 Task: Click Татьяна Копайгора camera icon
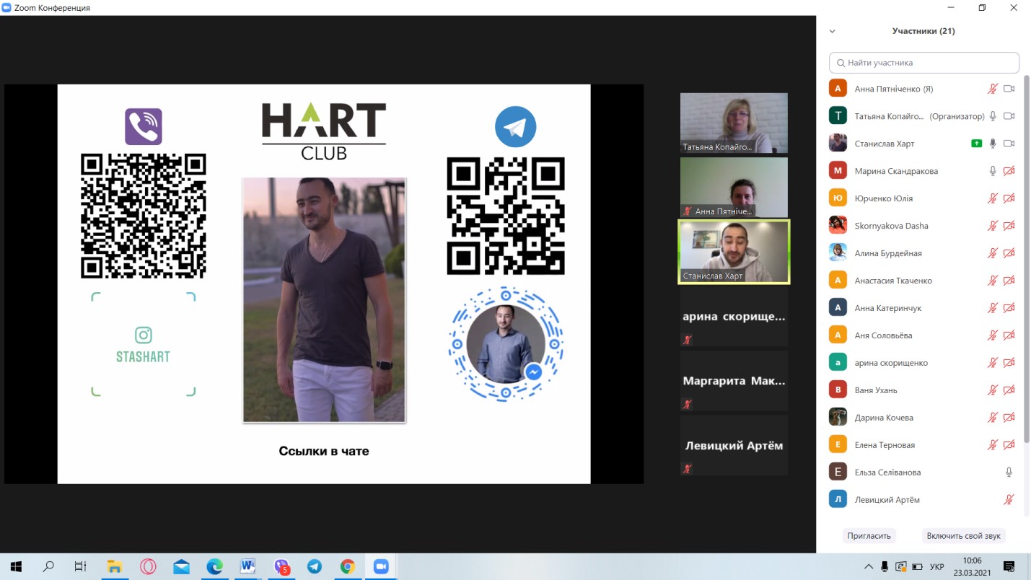point(1009,116)
